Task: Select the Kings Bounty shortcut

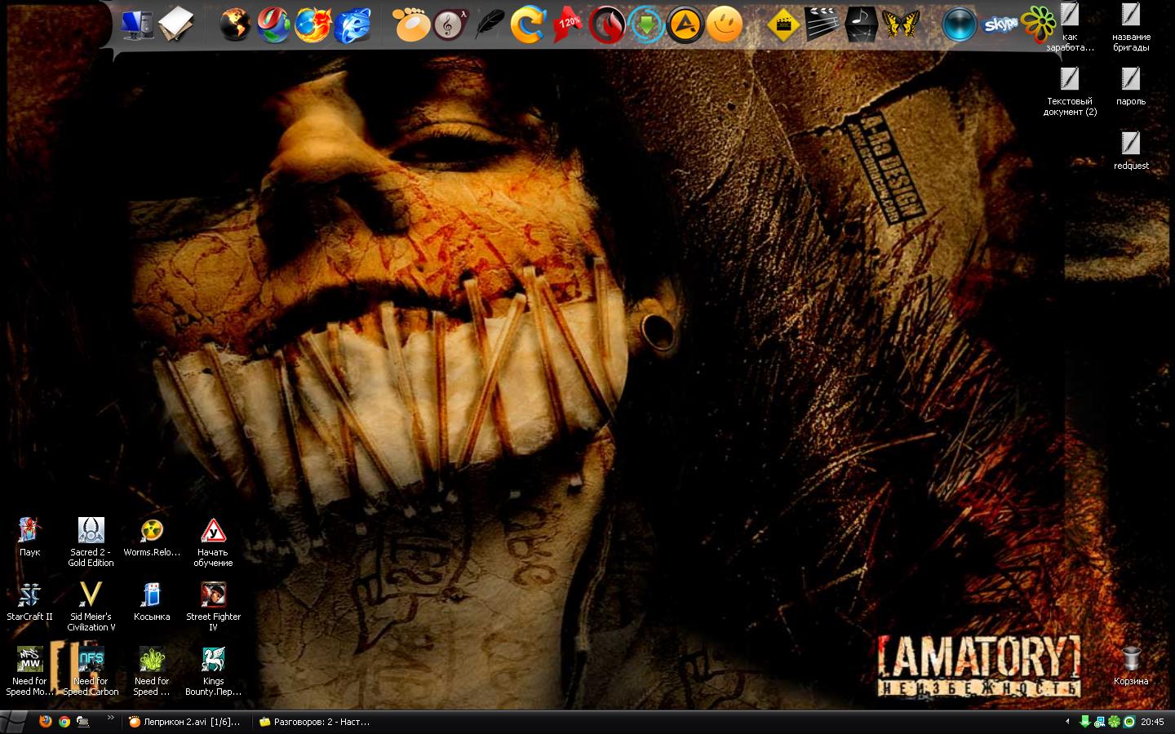Action: [x=213, y=670]
